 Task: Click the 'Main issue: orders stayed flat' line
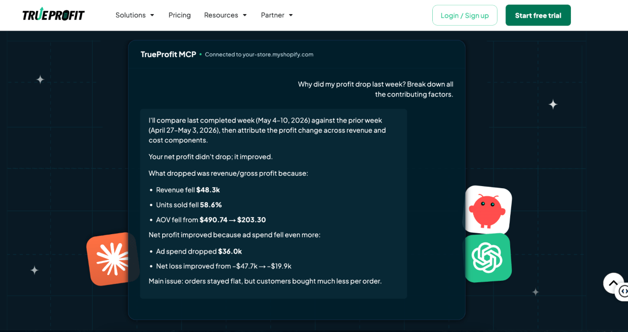click(265, 281)
